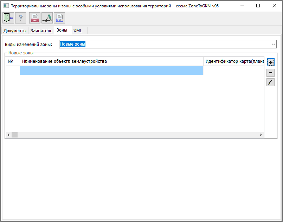The width and height of the screenshot is (283, 222).
Task: Open help with the question mark icon
Action: click(x=20, y=18)
